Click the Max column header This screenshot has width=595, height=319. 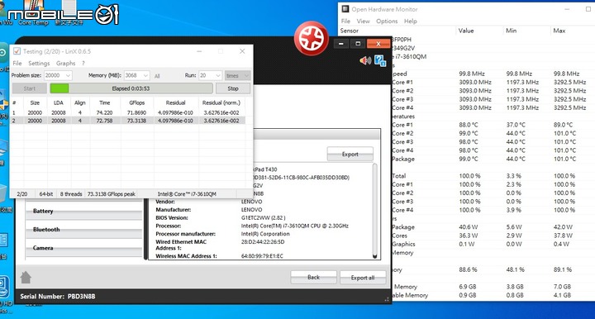coord(559,31)
